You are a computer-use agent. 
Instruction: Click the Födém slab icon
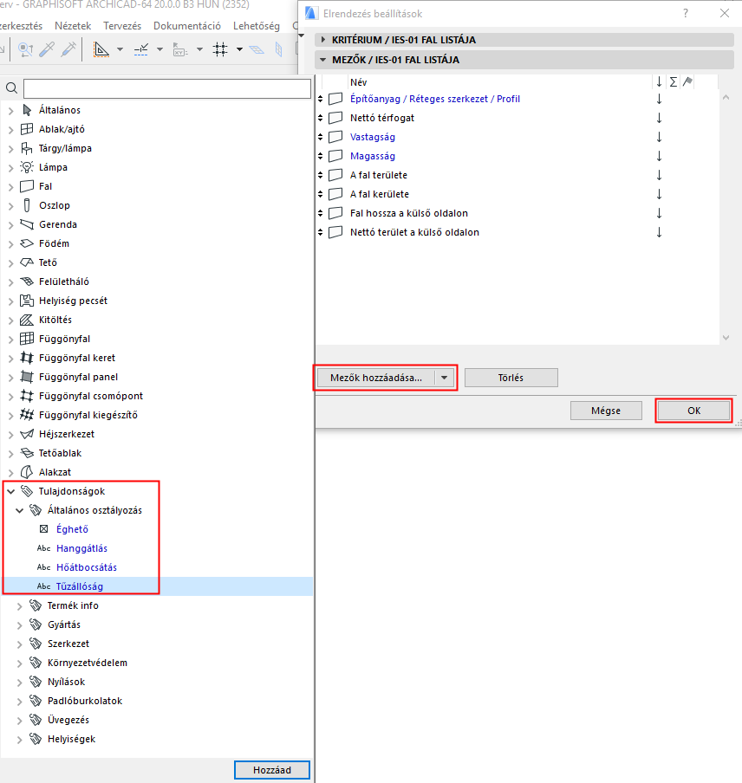27,243
